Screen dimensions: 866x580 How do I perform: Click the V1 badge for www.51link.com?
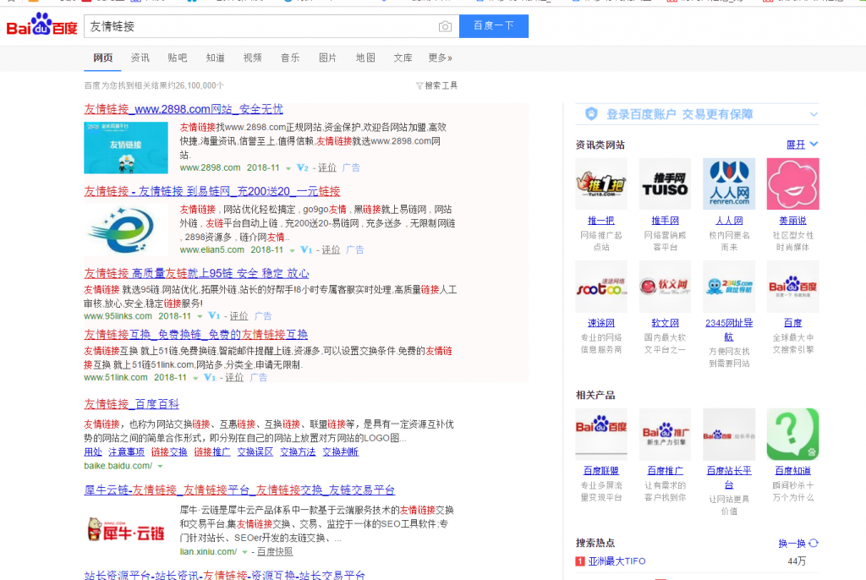pos(210,377)
